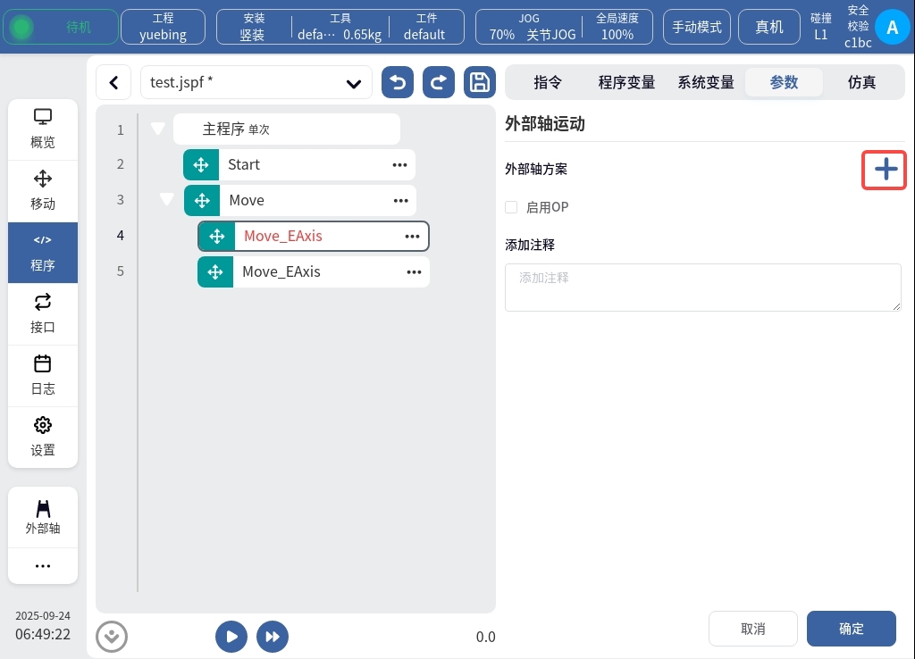This screenshot has height=659, width=915.
Task: Click the circular down-chevron icon at bottom left
Action: coord(112,637)
